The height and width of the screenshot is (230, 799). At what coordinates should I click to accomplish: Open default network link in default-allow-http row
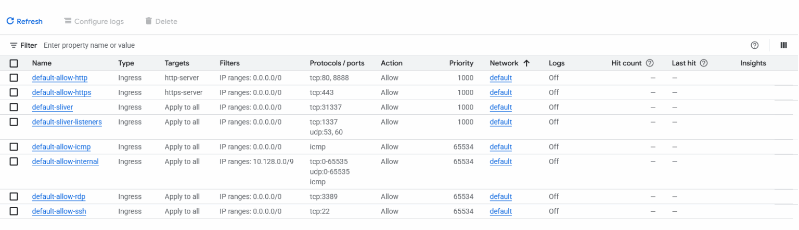(501, 78)
